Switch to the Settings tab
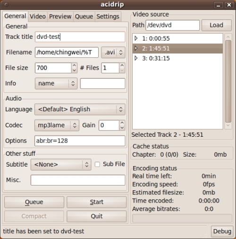Viewport: 236px width, 239px height. coord(108,17)
